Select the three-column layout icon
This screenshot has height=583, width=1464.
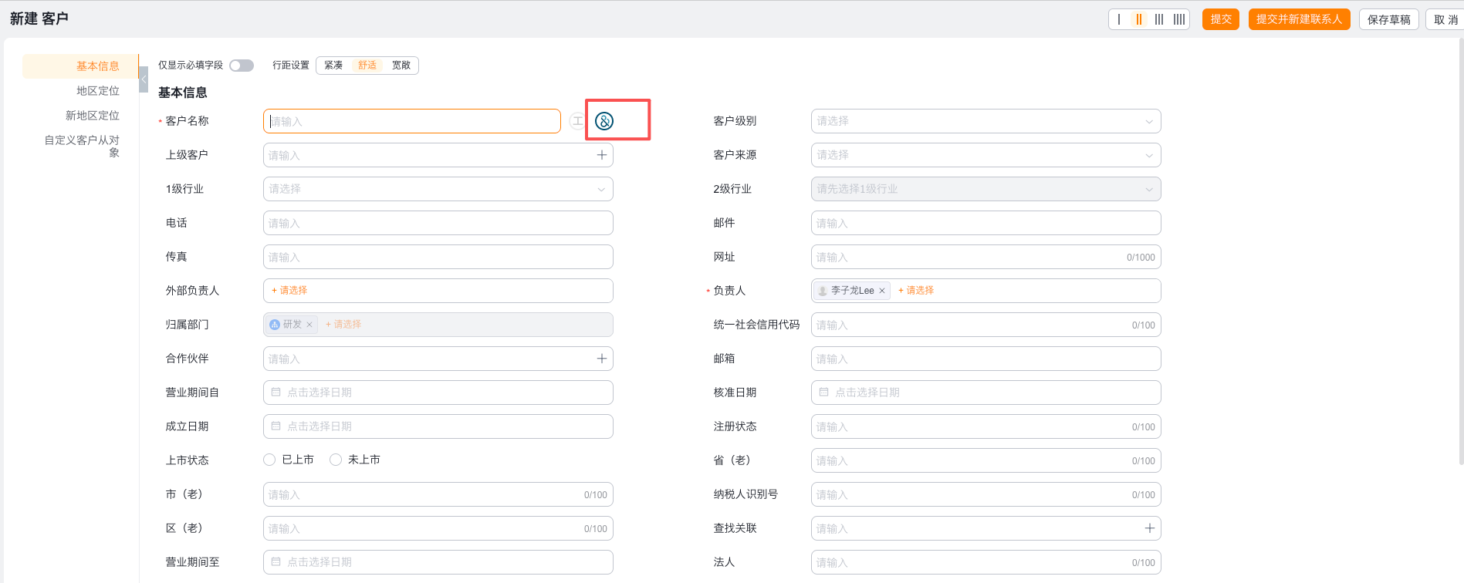[x=1159, y=19]
